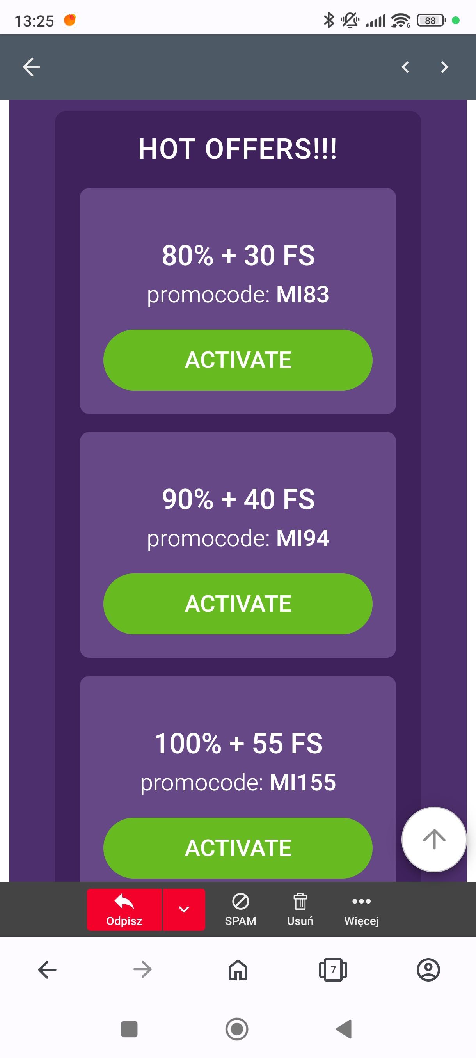Open the browser home page
The width and height of the screenshot is (476, 1058).
pos(238,970)
